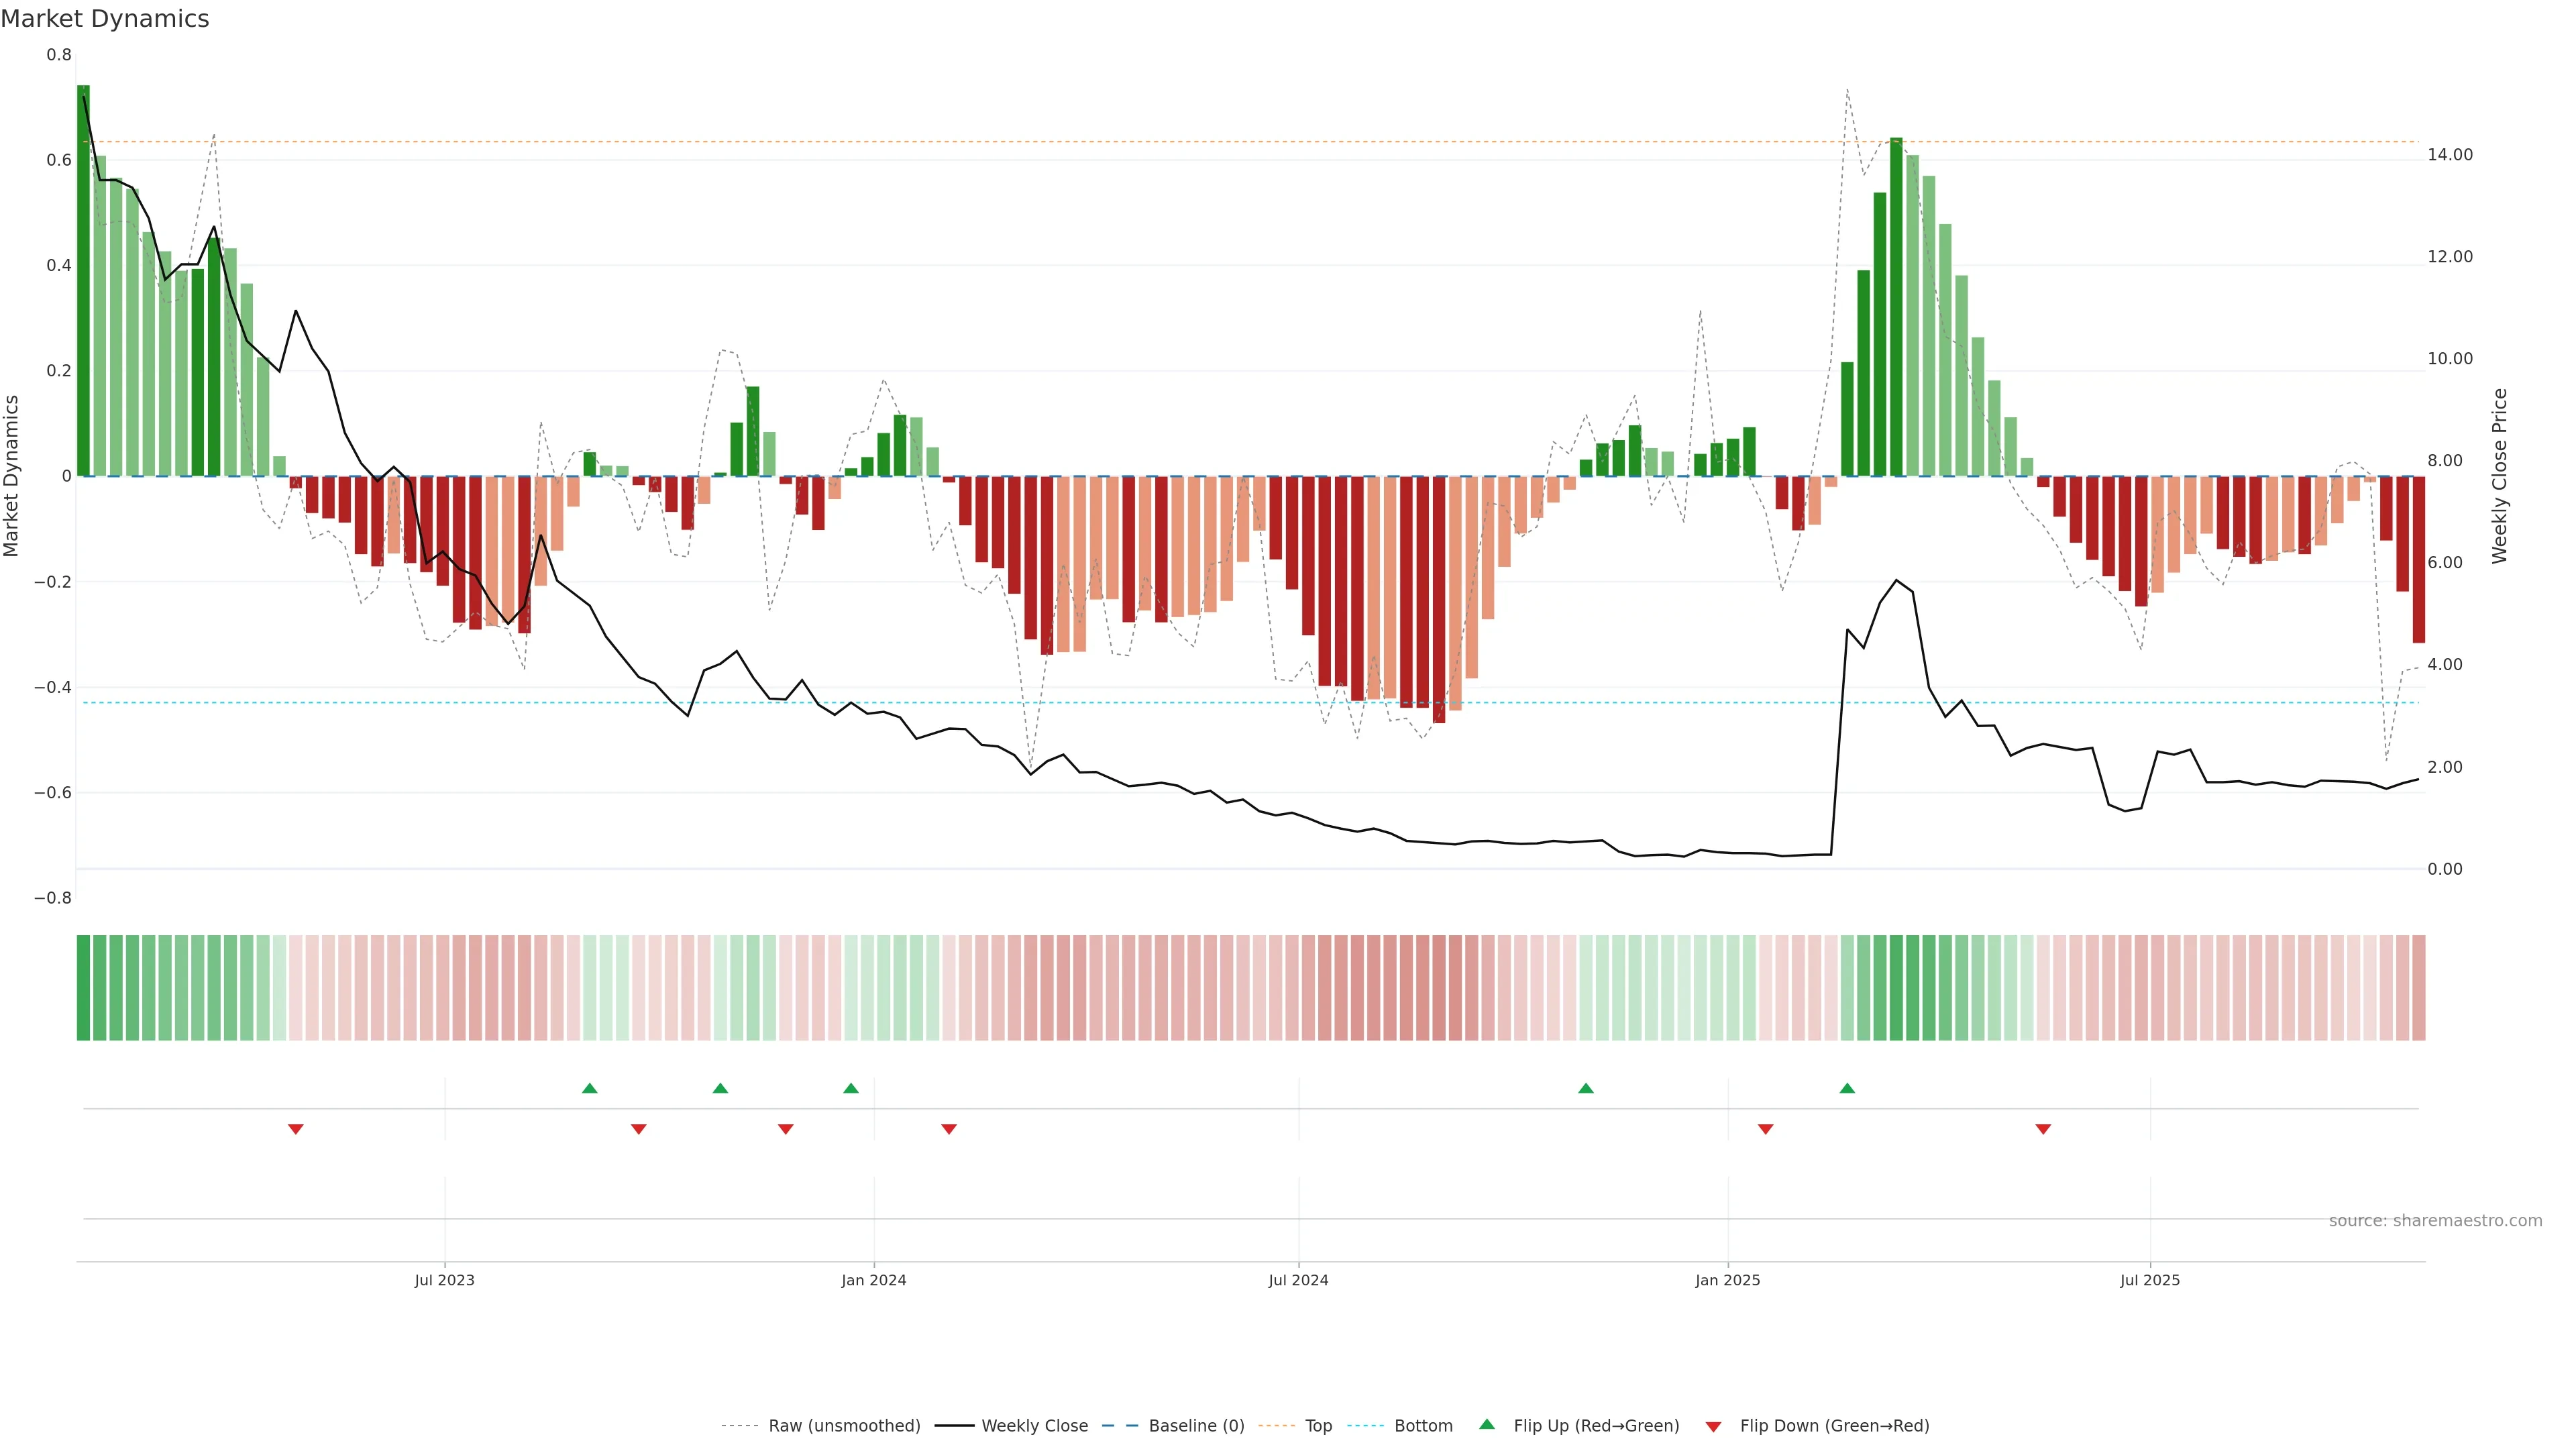Image resolution: width=2576 pixels, height=1449 pixels.
Task: Click the Flip Up legend triangle icon
Action: pos(1487,1424)
